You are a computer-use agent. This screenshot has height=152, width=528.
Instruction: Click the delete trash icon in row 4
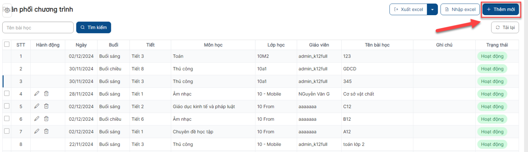(x=47, y=94)
